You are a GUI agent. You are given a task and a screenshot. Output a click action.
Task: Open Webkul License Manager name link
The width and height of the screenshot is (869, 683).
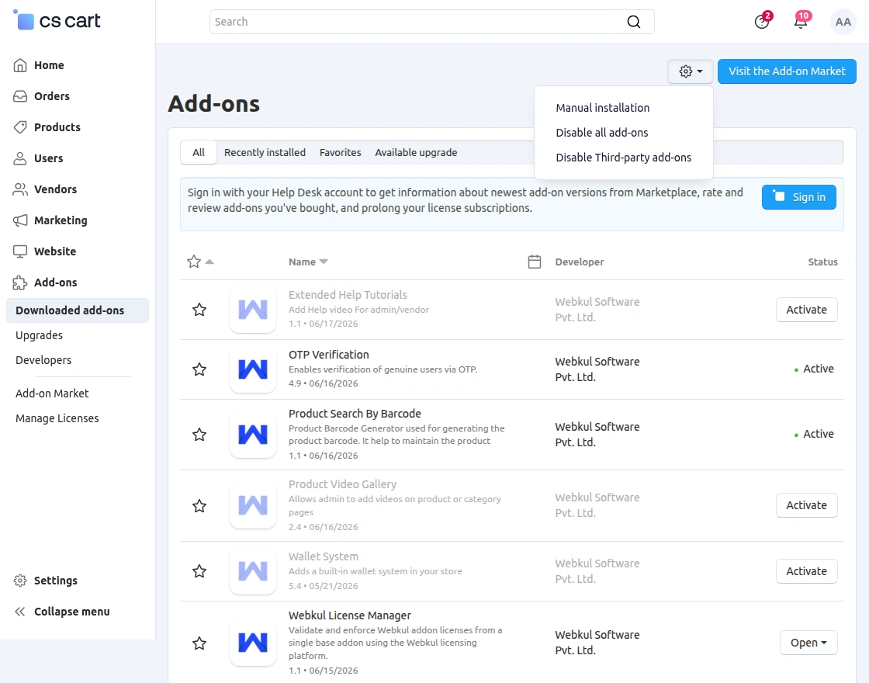pyautogui.click(x=350, y=615)
